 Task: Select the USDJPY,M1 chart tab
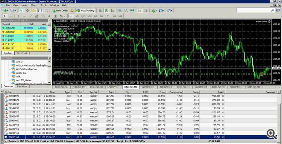113,87
